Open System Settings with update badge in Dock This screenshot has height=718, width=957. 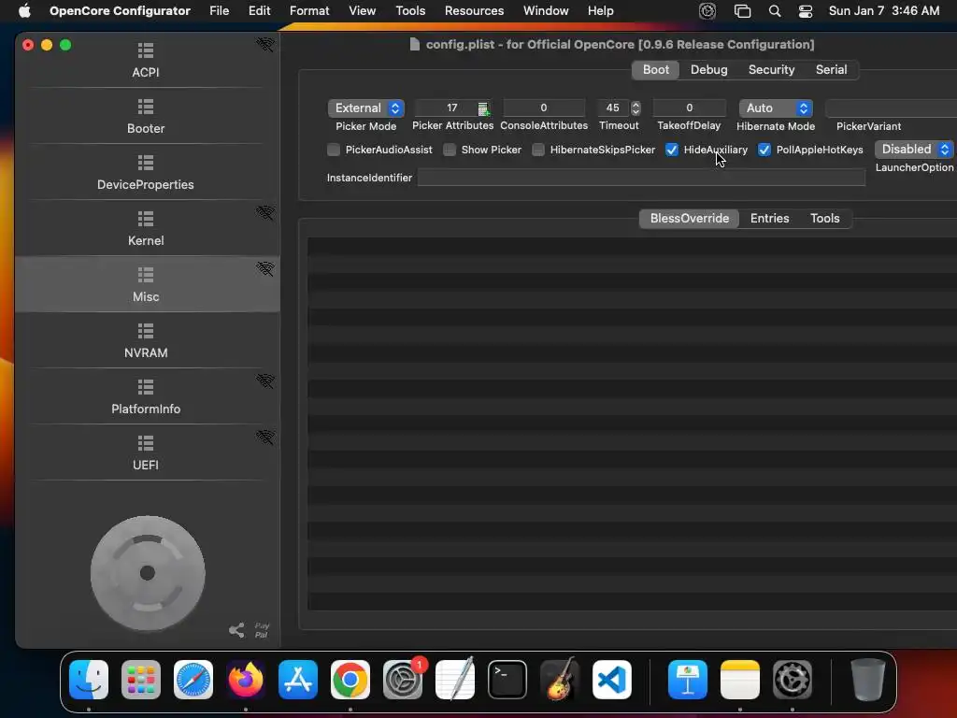click(403, 680)
